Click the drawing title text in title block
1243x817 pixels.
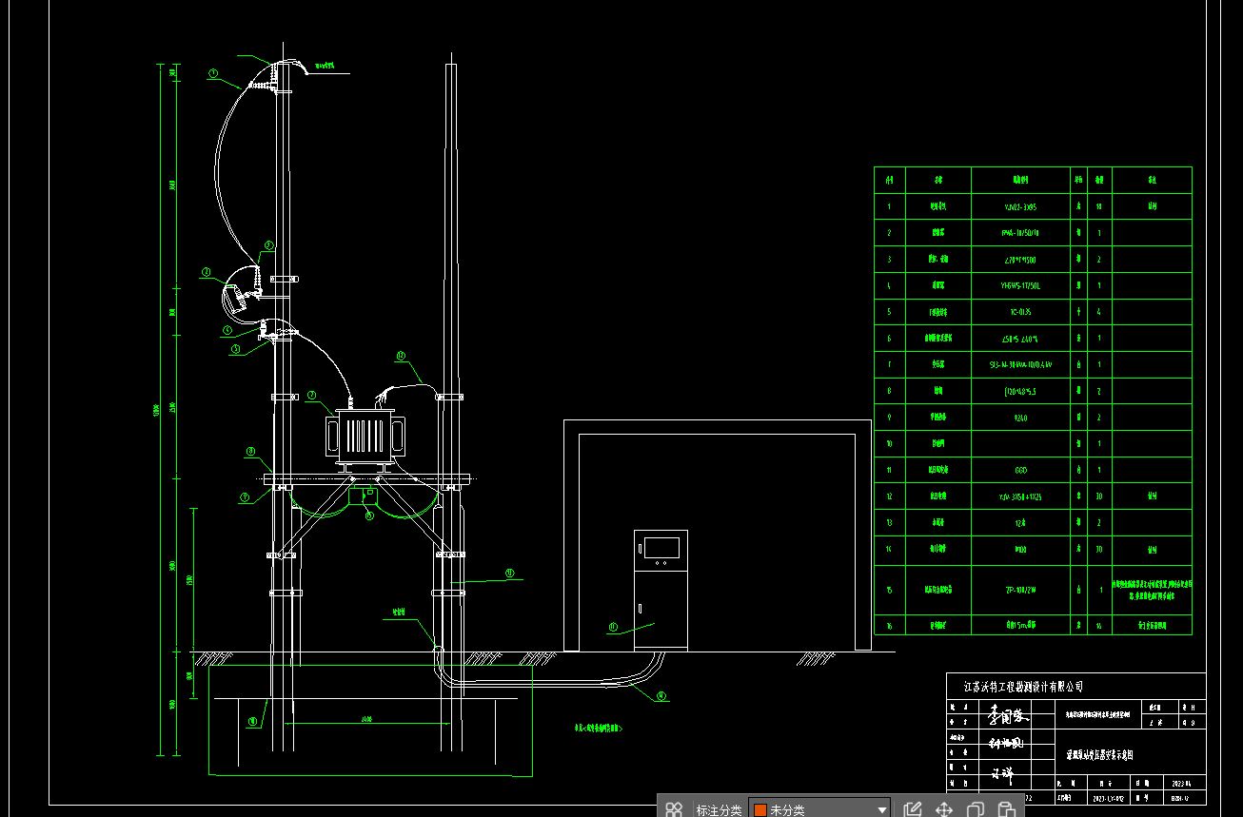click(x=1099, y=754)
